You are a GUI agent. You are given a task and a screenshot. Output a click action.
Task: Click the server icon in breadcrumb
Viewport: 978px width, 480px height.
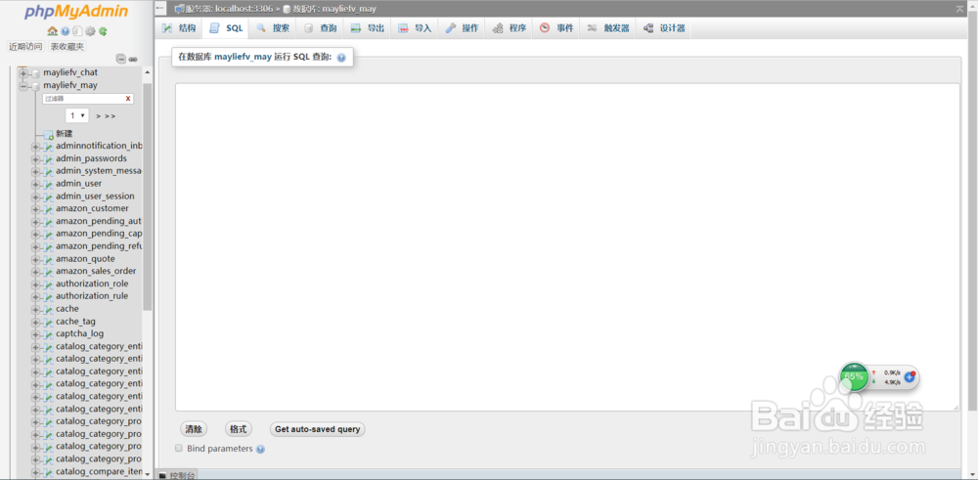click(x=180, y=9)
